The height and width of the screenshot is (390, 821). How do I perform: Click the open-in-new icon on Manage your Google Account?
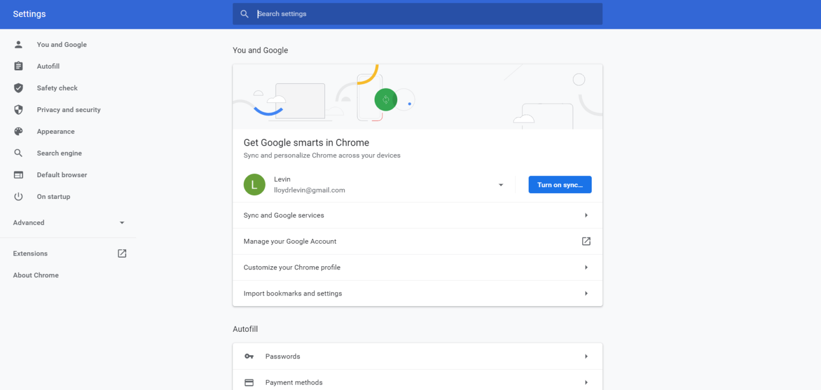click(x=586, y=241)
